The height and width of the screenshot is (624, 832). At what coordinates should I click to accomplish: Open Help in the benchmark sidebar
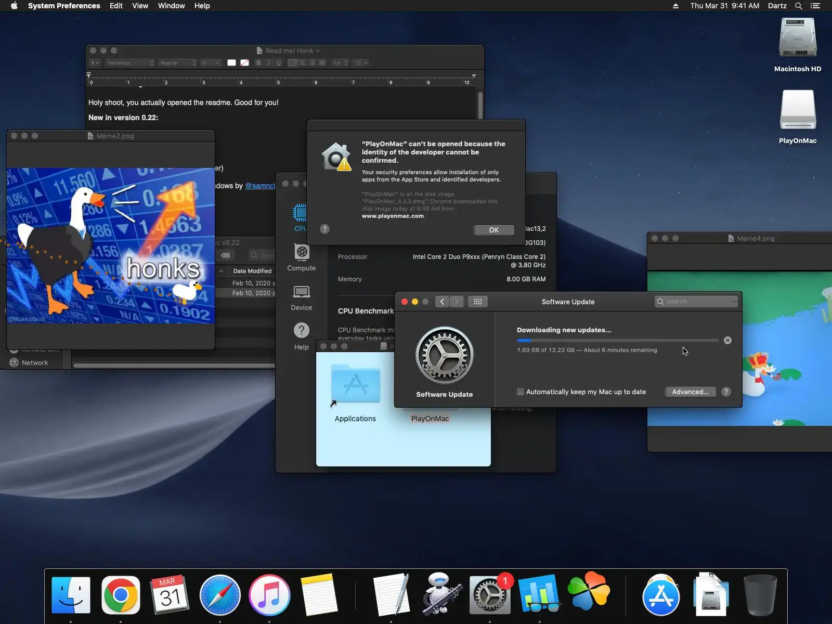click(x=302, y=336)
